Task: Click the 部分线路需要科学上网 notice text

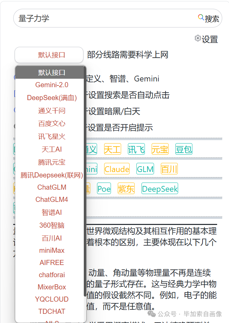Action: click(128, 55)
